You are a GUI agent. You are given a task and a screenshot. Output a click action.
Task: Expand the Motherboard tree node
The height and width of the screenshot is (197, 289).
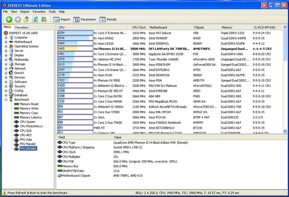6,42
